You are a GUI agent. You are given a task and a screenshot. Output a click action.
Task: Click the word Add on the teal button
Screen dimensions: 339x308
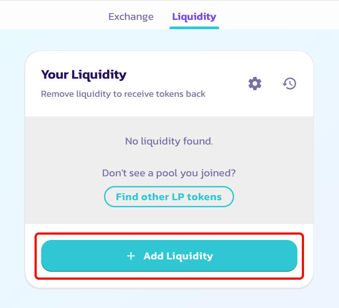click(x=153, y=256)
